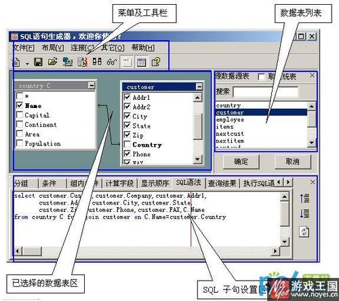
Task: Close the data source table panel
Action: (x=312, y=75)
